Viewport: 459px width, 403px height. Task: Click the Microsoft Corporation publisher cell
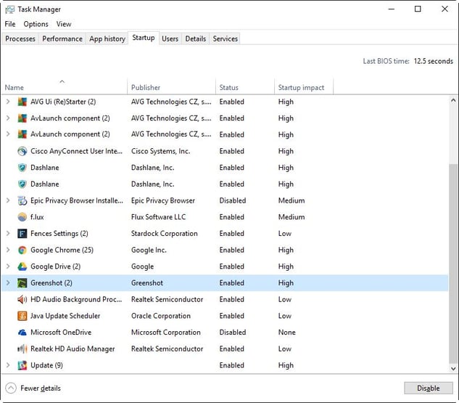click(165, 333)
